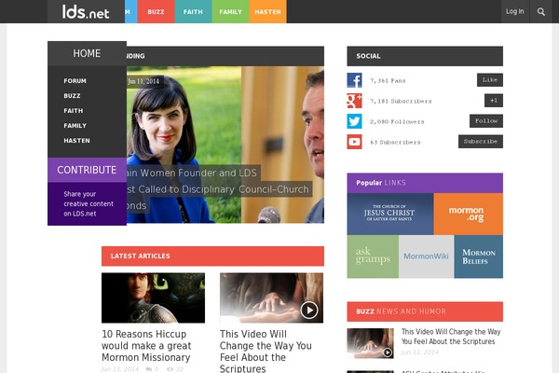Viewport: 559px width, 373px height.
Task: Click the Google +1 button
Action: click(494, 101)
